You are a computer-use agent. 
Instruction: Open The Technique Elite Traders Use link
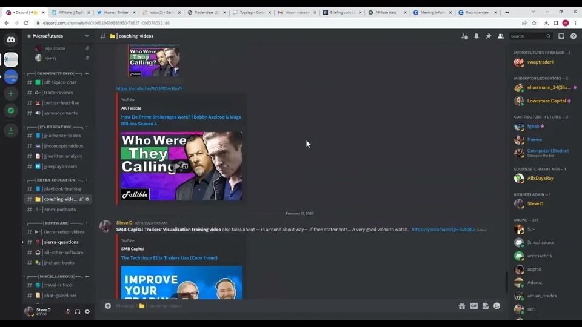coord(169,258)
